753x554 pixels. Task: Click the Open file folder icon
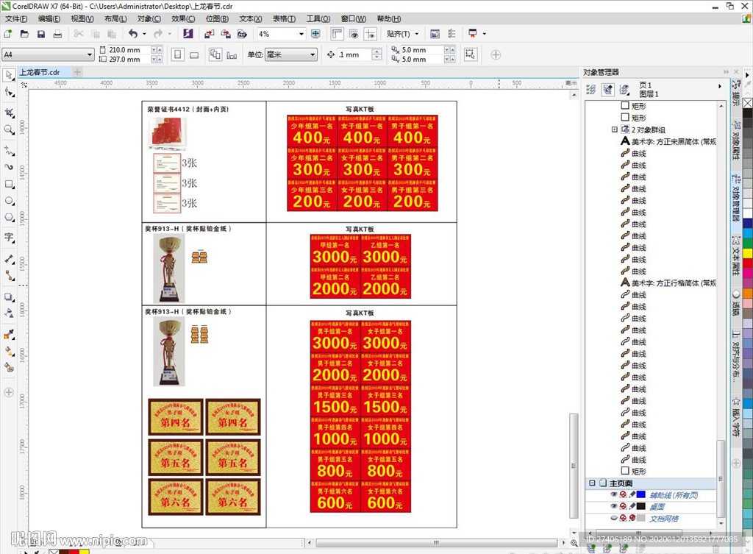[24, 34]
